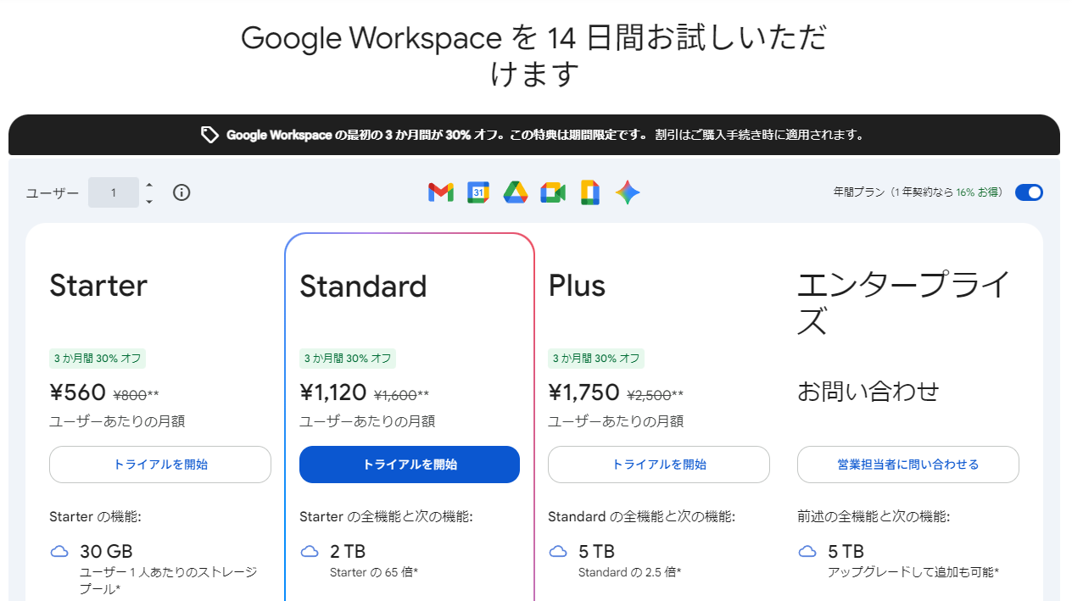1072x601 pixels.
Task: Select the Google Docs icon
Action: click(x=589, y=192)
